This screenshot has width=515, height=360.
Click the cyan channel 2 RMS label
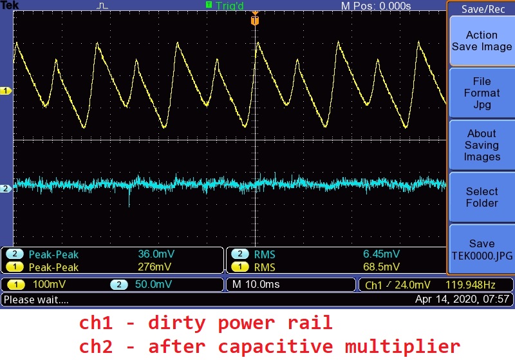(x=265, y=254)
